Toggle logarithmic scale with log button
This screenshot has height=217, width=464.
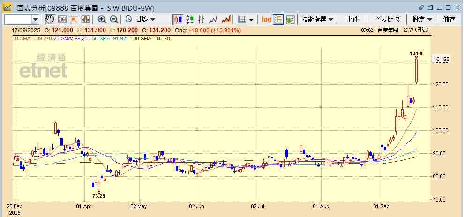coord(266,20)
